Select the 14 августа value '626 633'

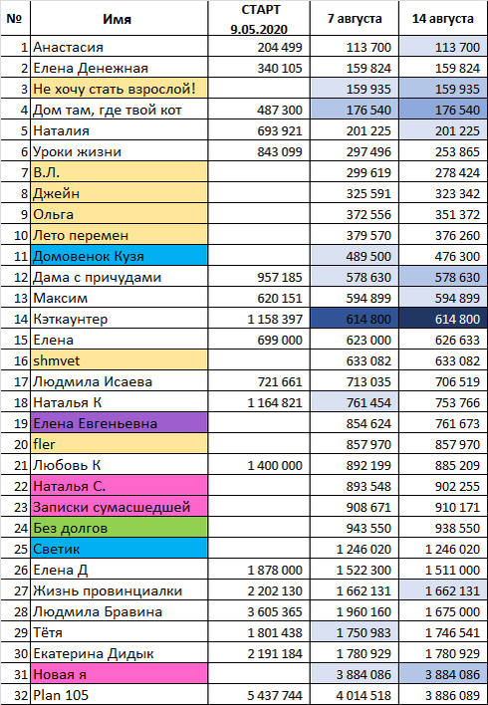[443, 340]
